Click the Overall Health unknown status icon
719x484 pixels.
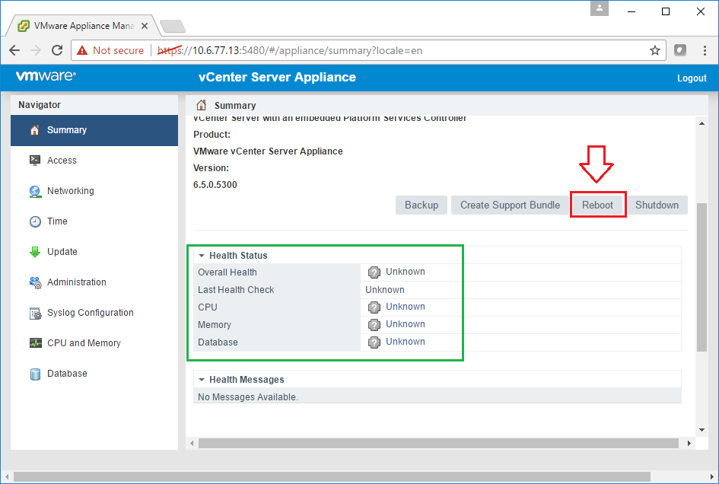click(374, 272)
